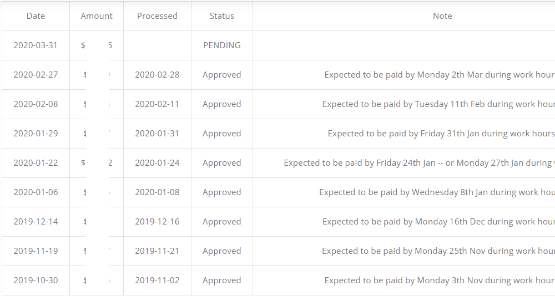Select the 2020-02-08 date cell

pyautogui.click(x=36, y=104)
